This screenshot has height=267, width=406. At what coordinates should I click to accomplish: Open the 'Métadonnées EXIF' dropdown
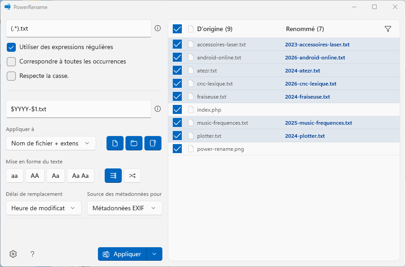[125, 208]
